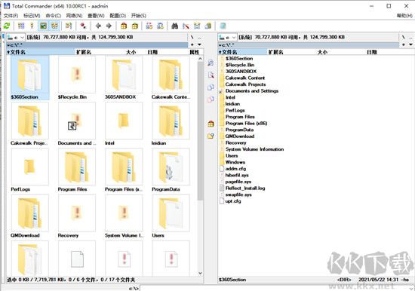The height and width of the screenshot is (291, 415).
Task: Expand left panel directory history arrow
Action: click(199, 44)
